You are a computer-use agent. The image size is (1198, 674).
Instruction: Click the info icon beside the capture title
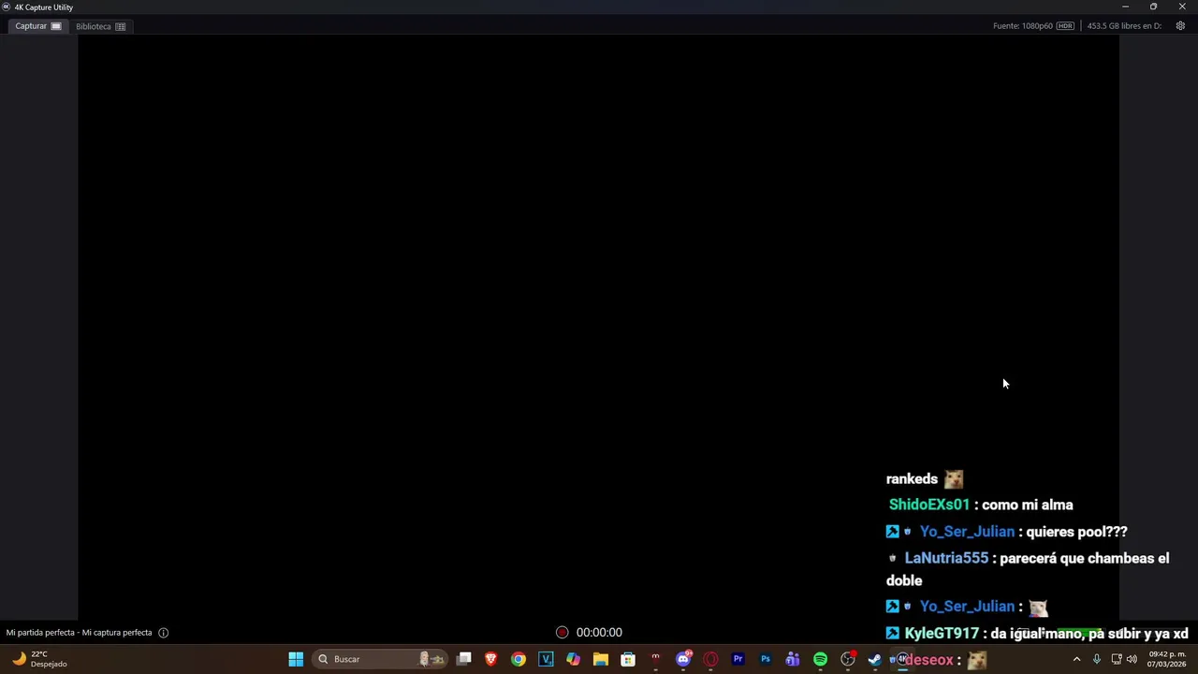(x=163, y=633)
